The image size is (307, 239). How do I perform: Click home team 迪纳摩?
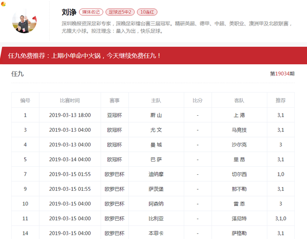click(156, 174)
